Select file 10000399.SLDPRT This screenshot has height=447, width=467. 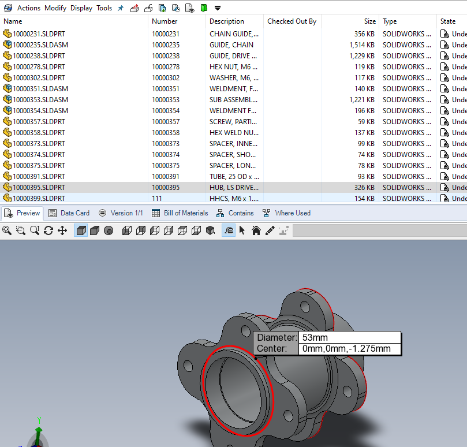click(39, 199)
